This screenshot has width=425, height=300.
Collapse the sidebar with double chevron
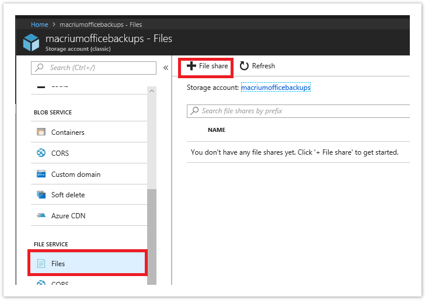pyautogui.click(x=166, y=68)
